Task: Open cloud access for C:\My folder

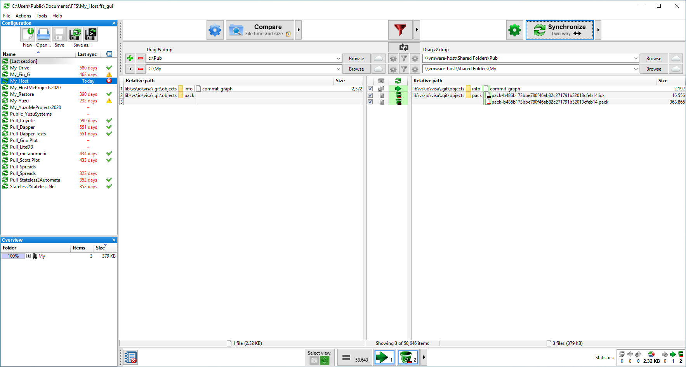Action: coord(379,69)
